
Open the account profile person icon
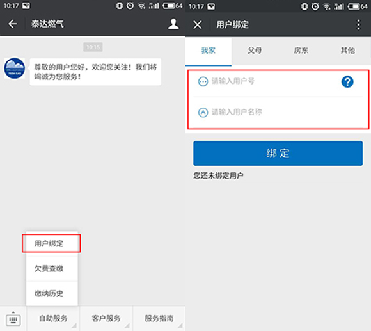click(173, 24)
